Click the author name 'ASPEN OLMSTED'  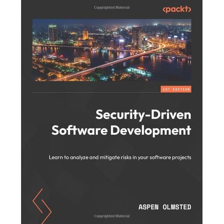[x=165, y=207]
